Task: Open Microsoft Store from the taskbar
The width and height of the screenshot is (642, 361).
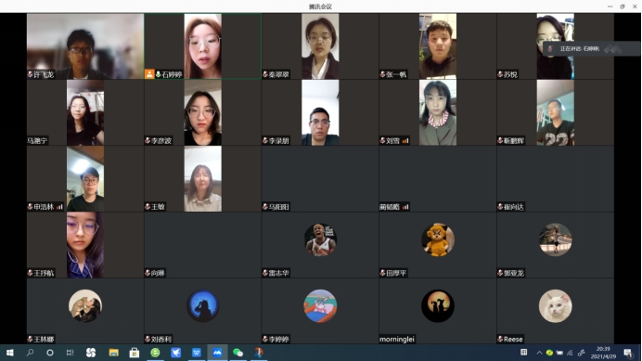Action: tap(134, 353)
